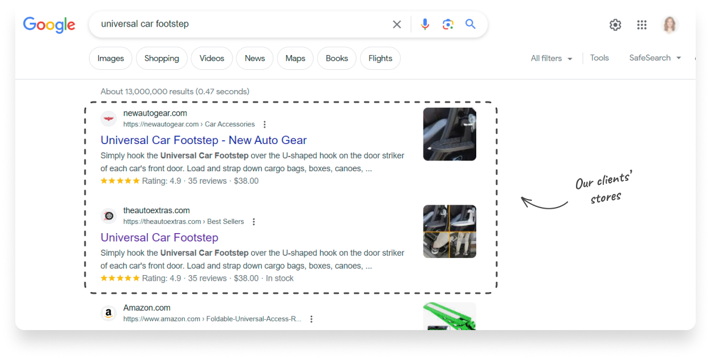Open the settings gear icon

pos(615,25)
